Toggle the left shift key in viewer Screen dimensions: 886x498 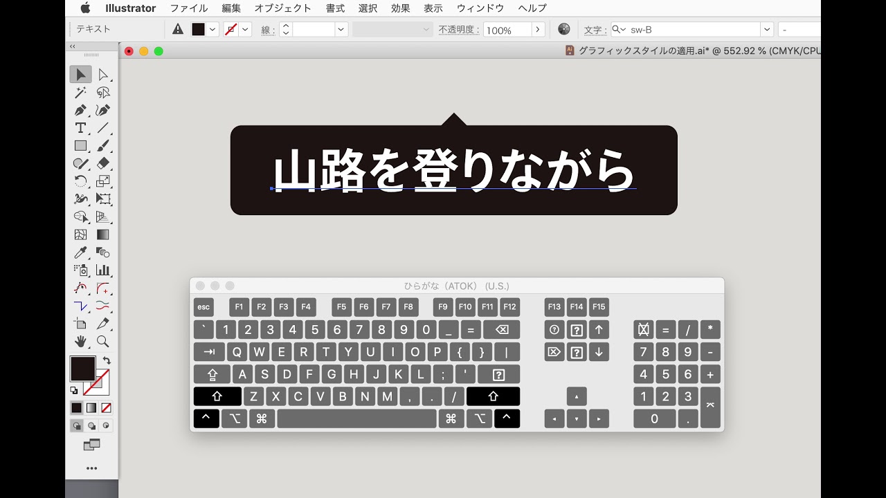pos(217,396)
